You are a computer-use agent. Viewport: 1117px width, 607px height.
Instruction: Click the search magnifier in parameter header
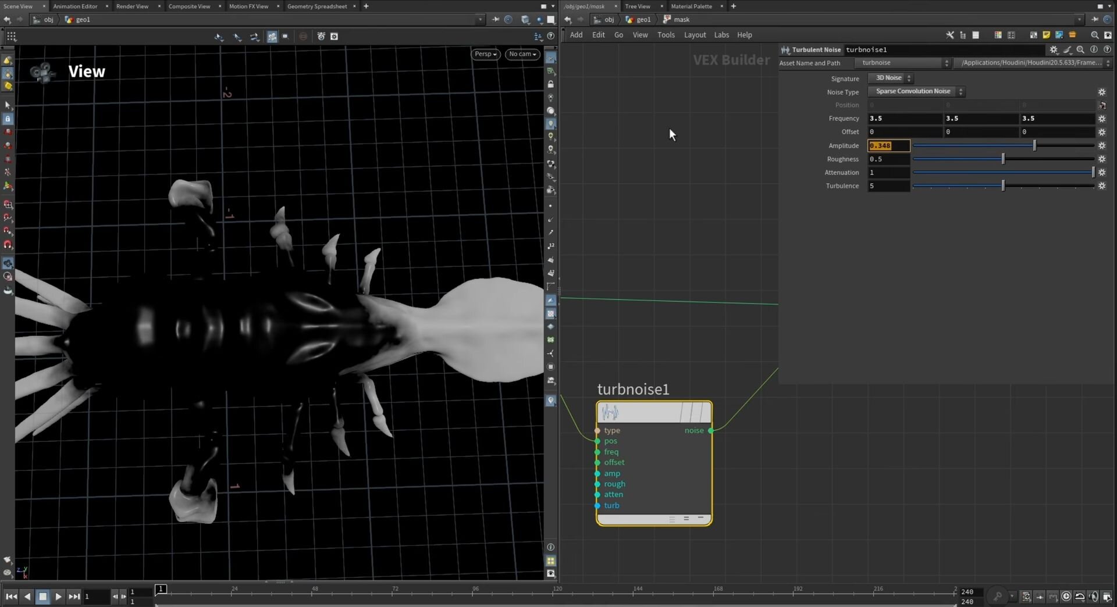tap(1080, 50)
